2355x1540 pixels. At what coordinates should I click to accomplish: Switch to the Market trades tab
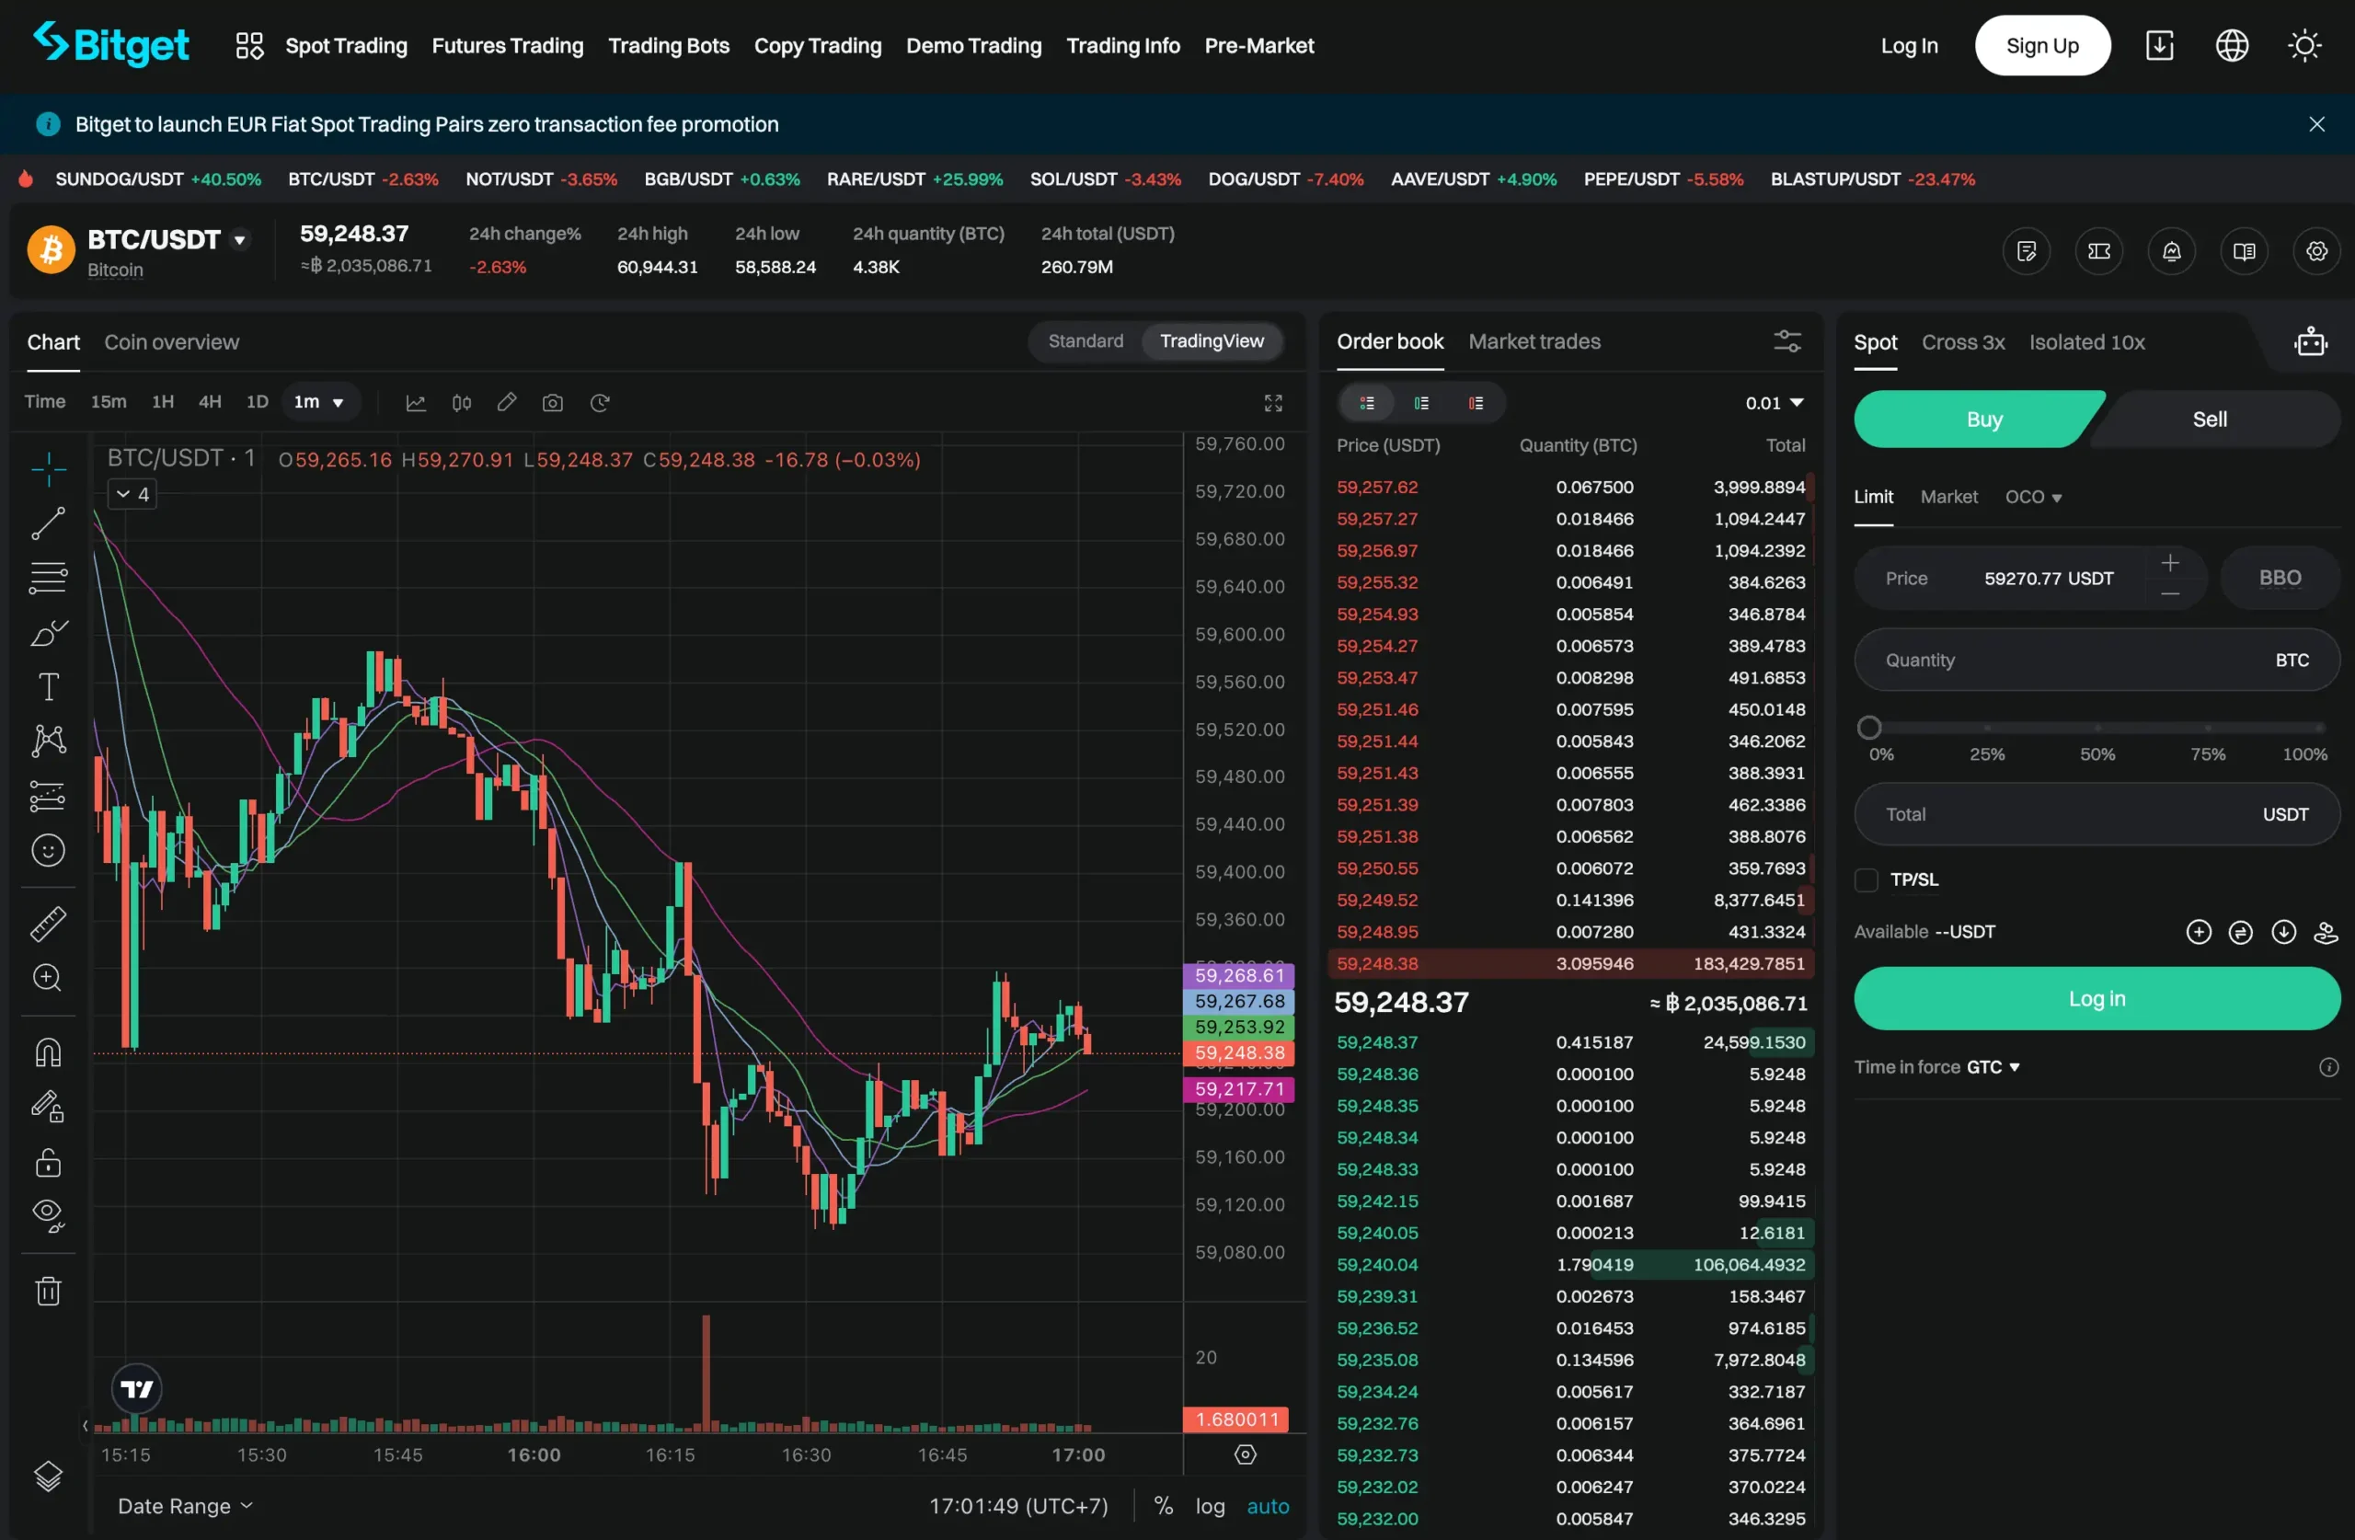1534,341
